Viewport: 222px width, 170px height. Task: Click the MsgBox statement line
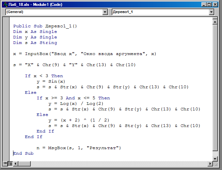79,148
